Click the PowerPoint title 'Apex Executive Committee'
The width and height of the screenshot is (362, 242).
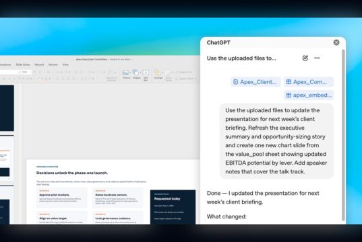[92, 59]
